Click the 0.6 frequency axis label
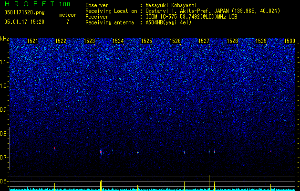The height and width of the screenshot is (191, 300). click(4, 181)
